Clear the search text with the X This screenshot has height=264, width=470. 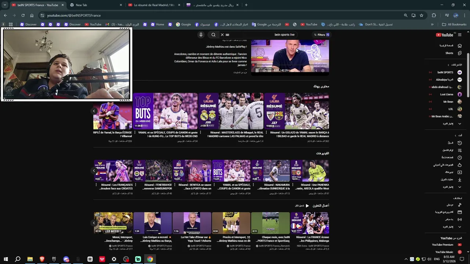click(x=222, y=35)
